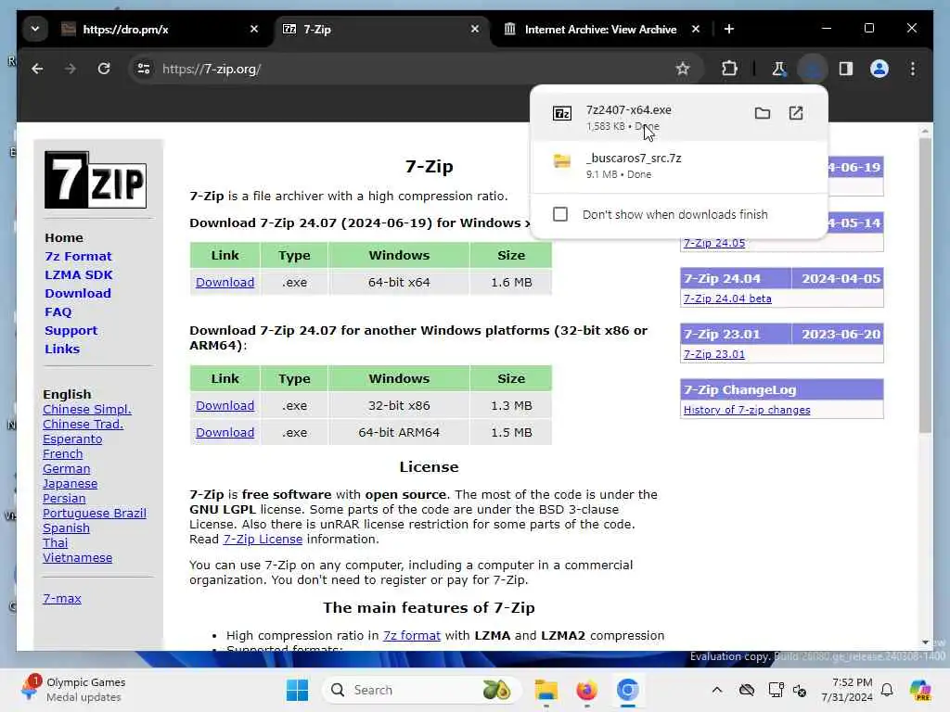This screenshot has height=712, width=950.
Task: Switch to the https://dro.pm/x tab
Action: tap(159, 29)
